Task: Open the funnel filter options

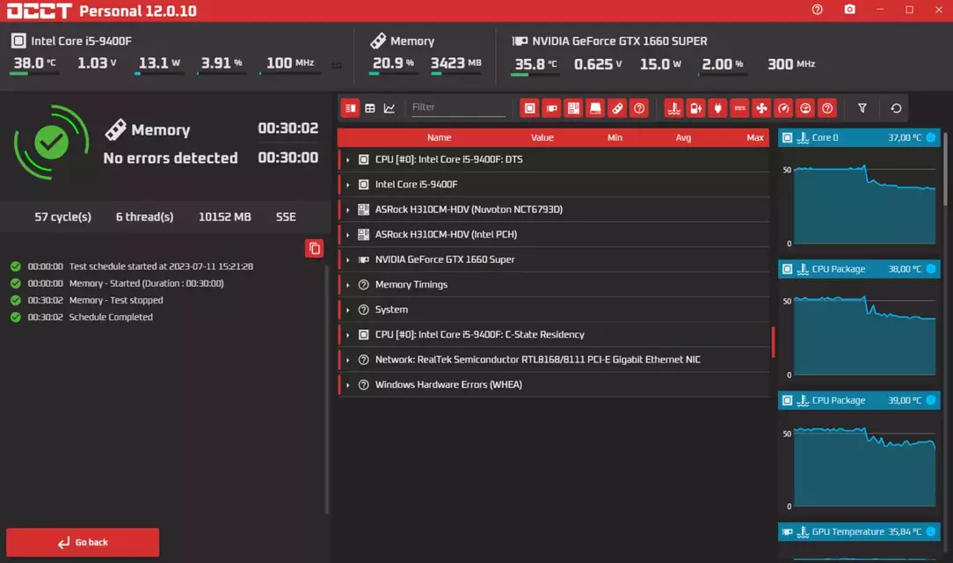Action: [862, 108]
